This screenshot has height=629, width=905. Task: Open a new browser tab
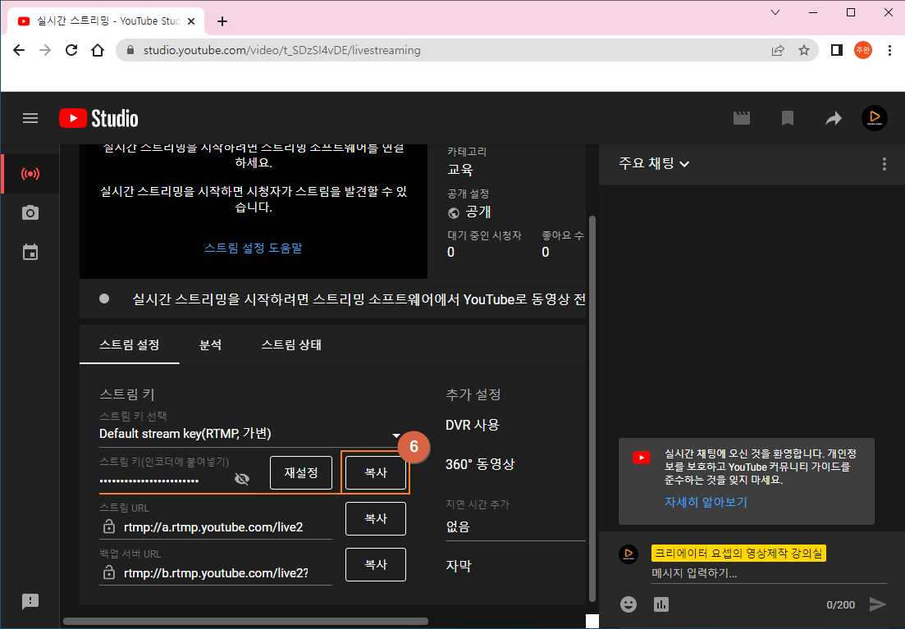click(x=222, y=21)
